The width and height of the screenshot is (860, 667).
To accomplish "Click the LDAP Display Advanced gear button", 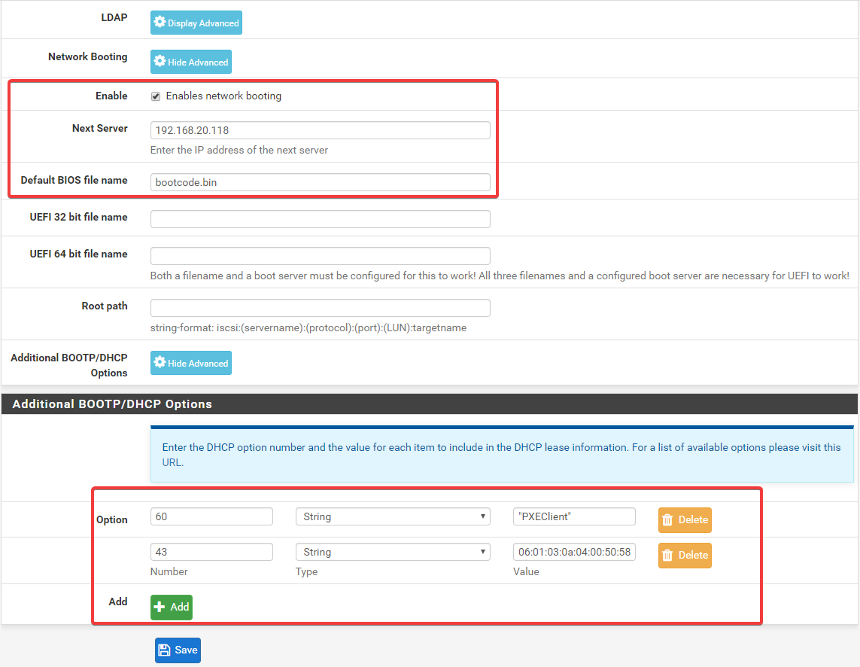I will tap(196, 23).
